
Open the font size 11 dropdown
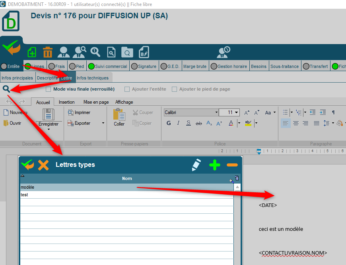tap(237, 112)
